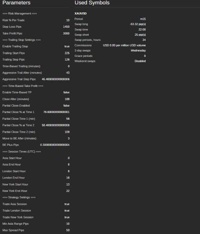
Task: Click Take Profit Pips value 3000
Action: [x=66, y=33]
